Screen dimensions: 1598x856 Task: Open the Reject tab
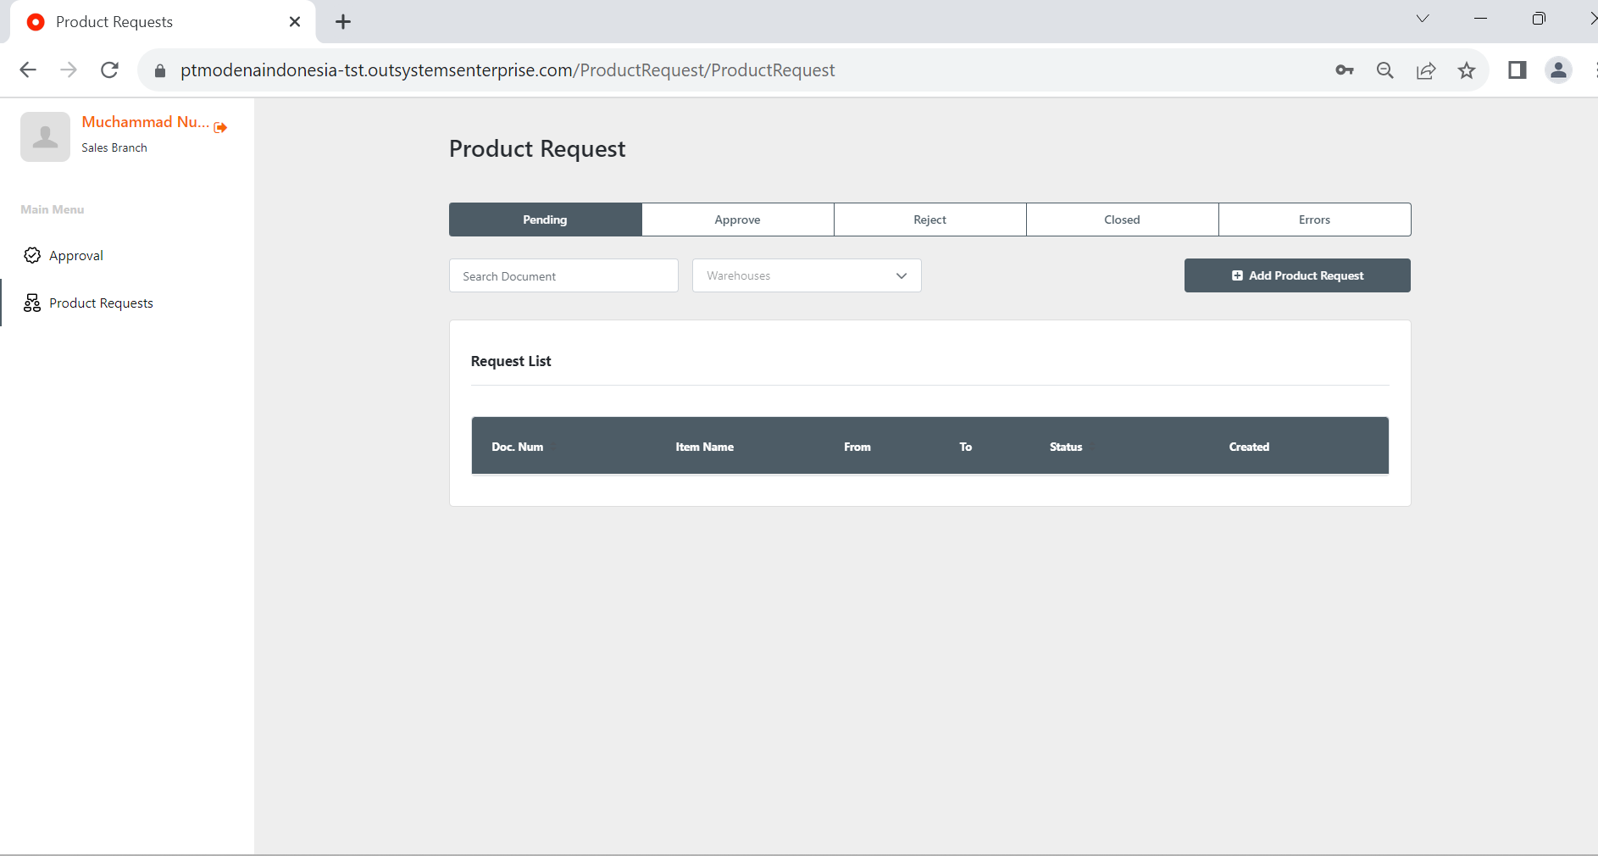coord(929,220)
